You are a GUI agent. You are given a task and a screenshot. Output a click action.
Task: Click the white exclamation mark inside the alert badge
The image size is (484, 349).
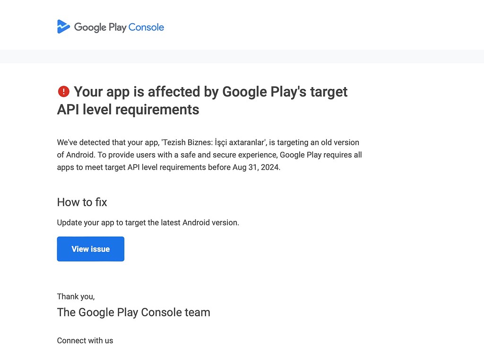click(64, 91)
